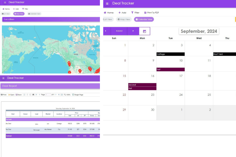The height and width of the screenshot is (157, 236).
Task: Click the binoculars find icon in report toolbar
Action: [33, 95]
